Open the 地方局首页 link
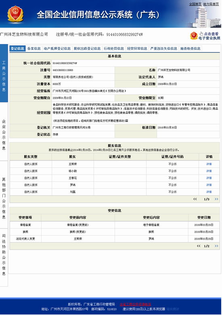Viewport: 222px width, 315px height. coord(211,4)
